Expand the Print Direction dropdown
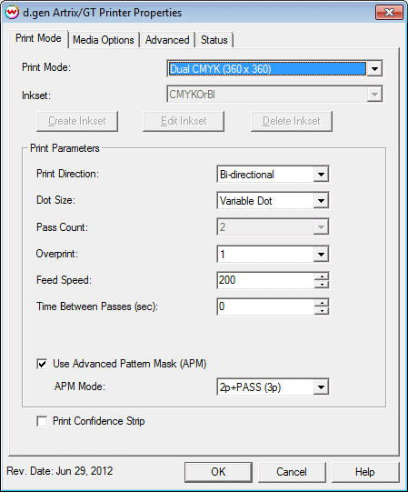Image resolution: width=408 pixels, height=492 pixels. (321, 174)
